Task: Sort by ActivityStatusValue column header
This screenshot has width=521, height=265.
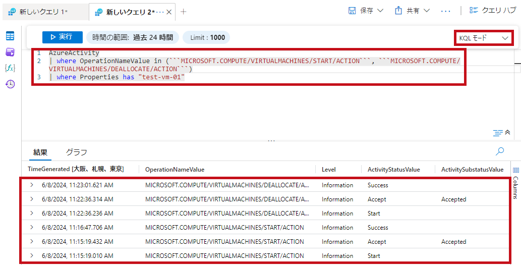Action: 394,170
